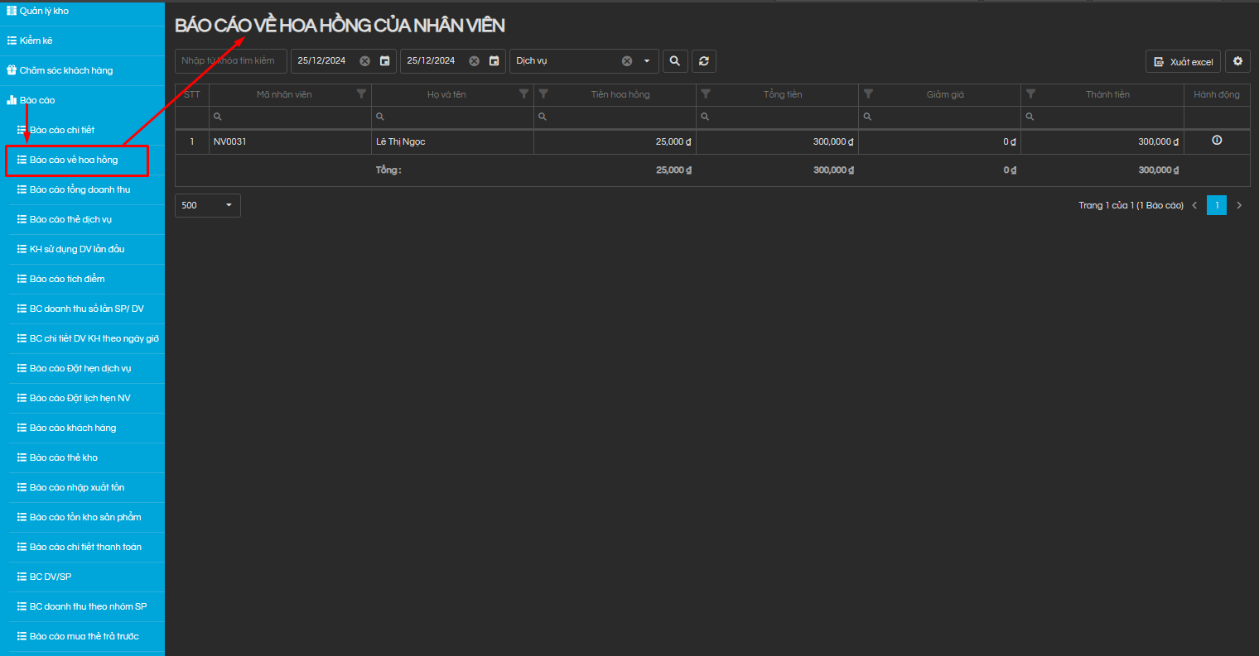Click info icon in NV0031 row
1259x656 pixels.
click(x=1217, y=141)
